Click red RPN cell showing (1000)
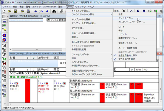Screen dimensions: 164x111 click(x=139, y=98)
